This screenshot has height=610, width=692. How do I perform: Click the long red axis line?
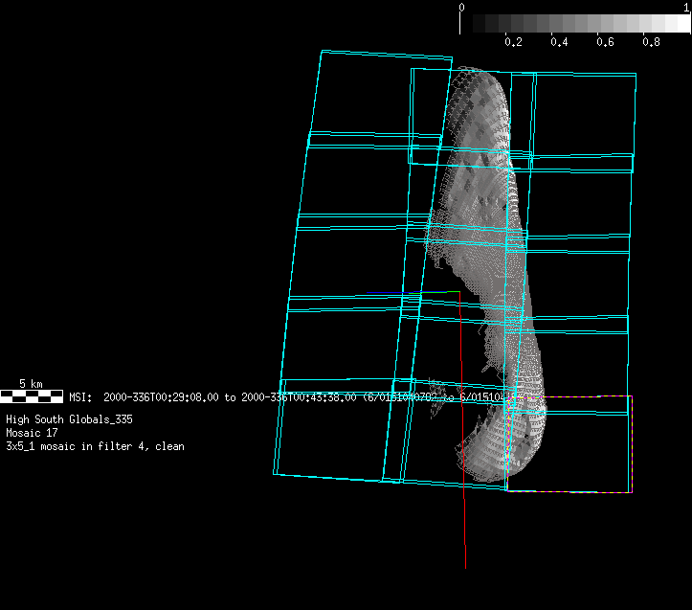coord(463,460)
